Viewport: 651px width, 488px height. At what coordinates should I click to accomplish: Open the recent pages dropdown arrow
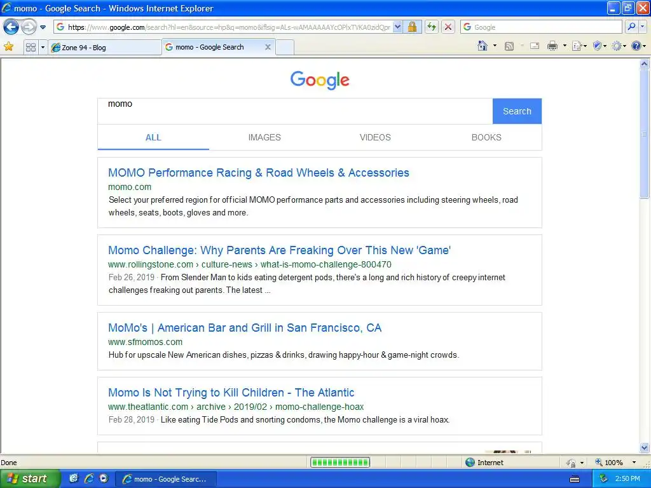point(43,27)
